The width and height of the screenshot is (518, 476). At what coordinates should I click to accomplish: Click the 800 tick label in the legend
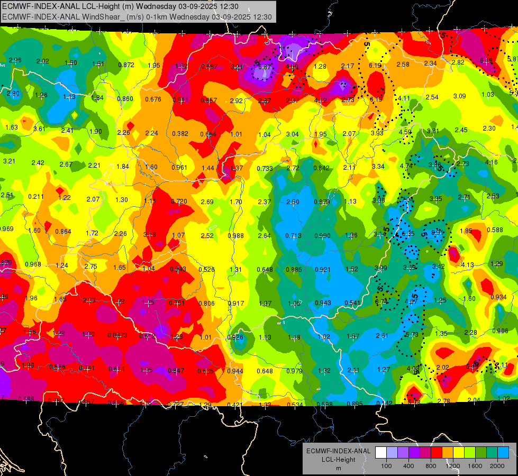pos(431,466)
